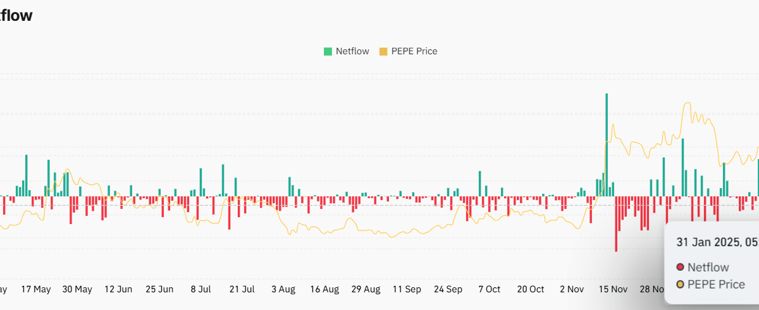The height and width of the screenshot is (310, 759).
Task: Click the yellow PEPE Price tooltip dot
Action: pos(680,285)
